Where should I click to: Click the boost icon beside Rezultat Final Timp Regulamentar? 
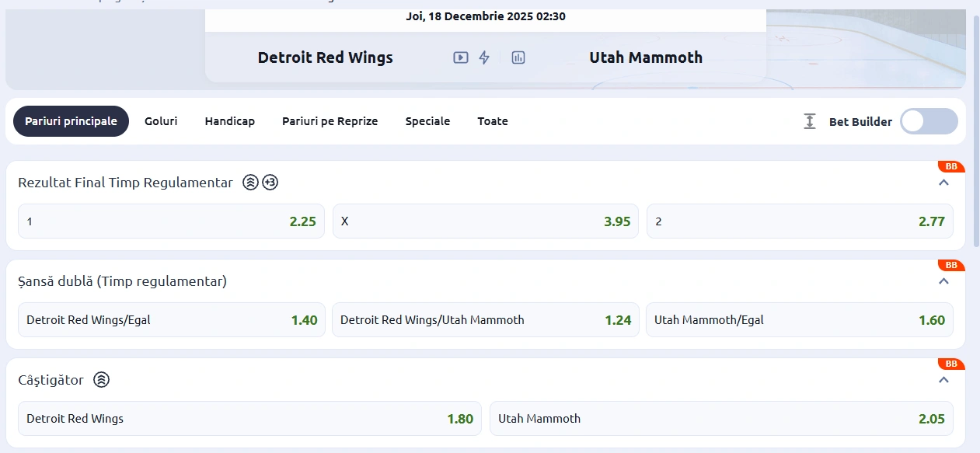point(250,183)
